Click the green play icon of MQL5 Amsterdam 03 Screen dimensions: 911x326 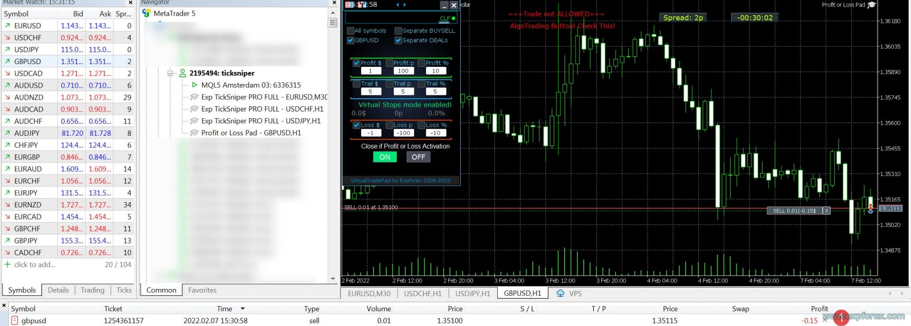[x=195, y=85]
